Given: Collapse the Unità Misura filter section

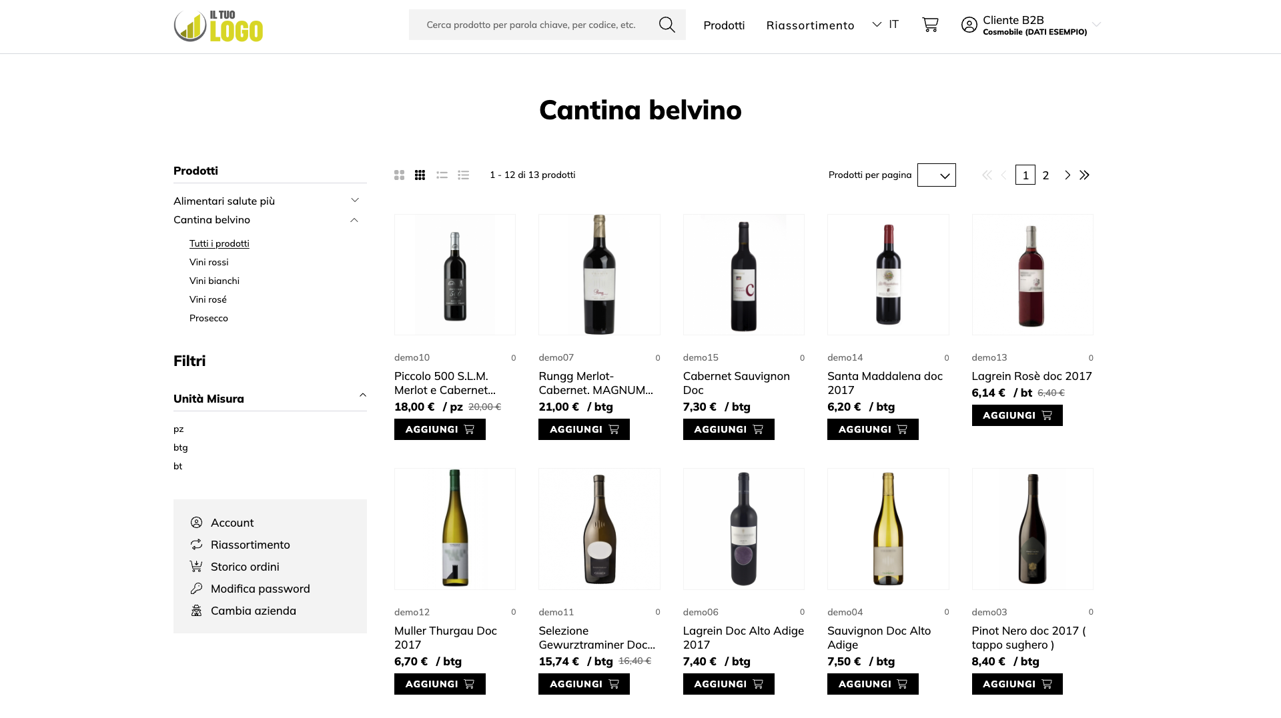Looking at the screenshot, I should (363, 395).
